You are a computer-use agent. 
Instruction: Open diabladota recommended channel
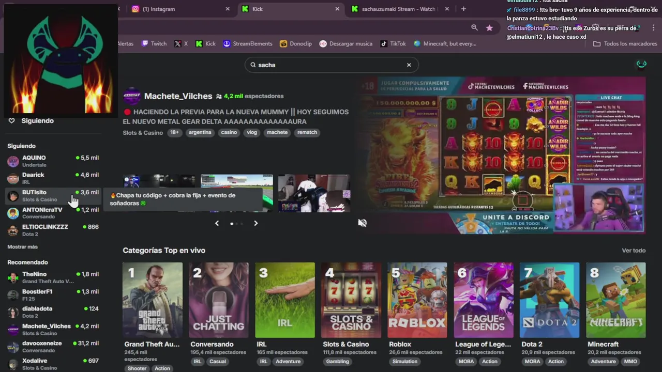tap(53, 312)
